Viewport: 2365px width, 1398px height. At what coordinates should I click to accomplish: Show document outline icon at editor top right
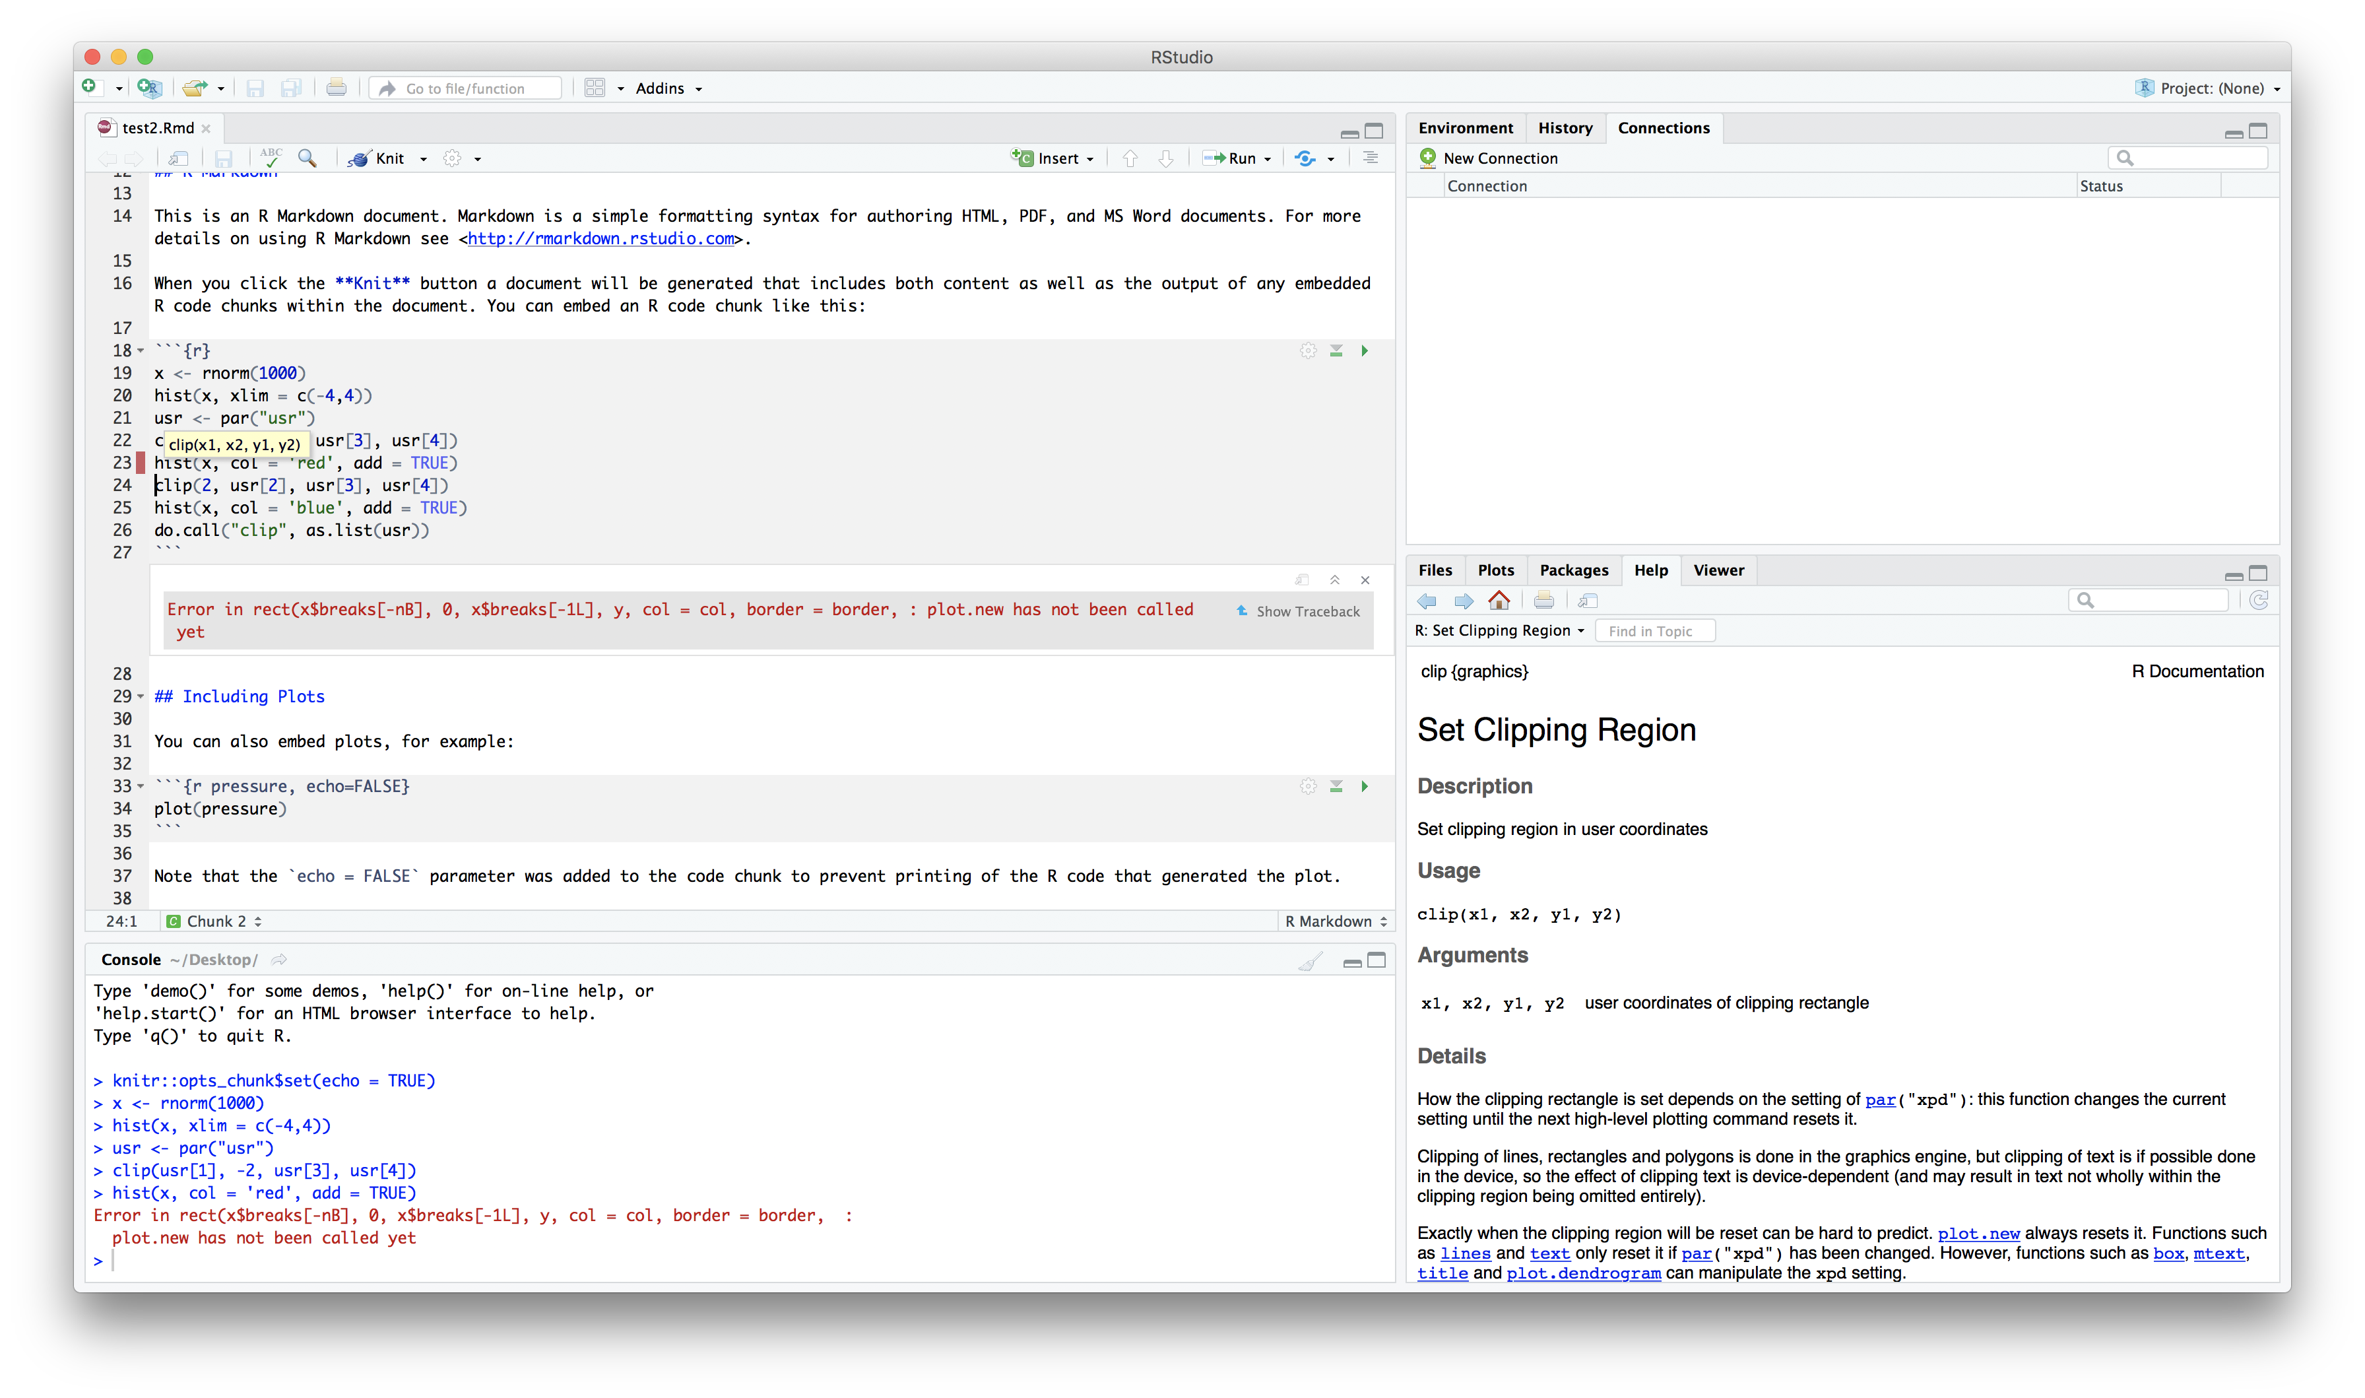point(1370,157)
